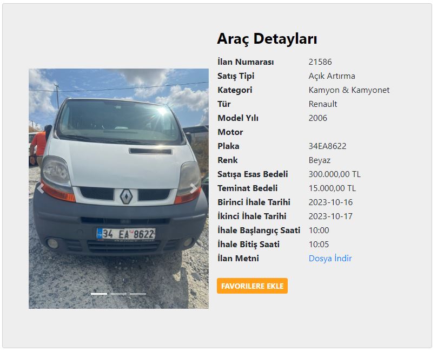Click the FAVORILERE EKLE button

click(x=252, y=286)
